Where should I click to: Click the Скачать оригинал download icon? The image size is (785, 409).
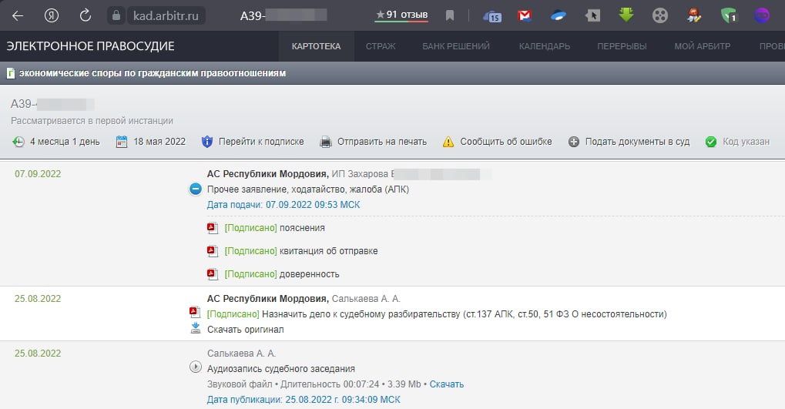tap(195, 329)
